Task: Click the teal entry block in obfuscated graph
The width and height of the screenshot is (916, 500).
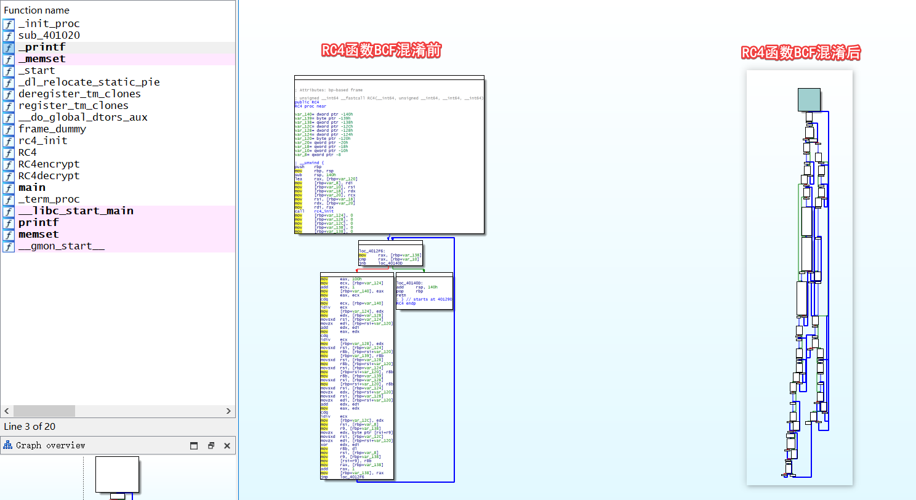Action: click(x=809, y=100)
